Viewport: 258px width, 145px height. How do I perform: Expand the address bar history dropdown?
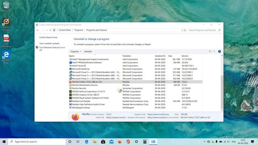pos(182,30)
